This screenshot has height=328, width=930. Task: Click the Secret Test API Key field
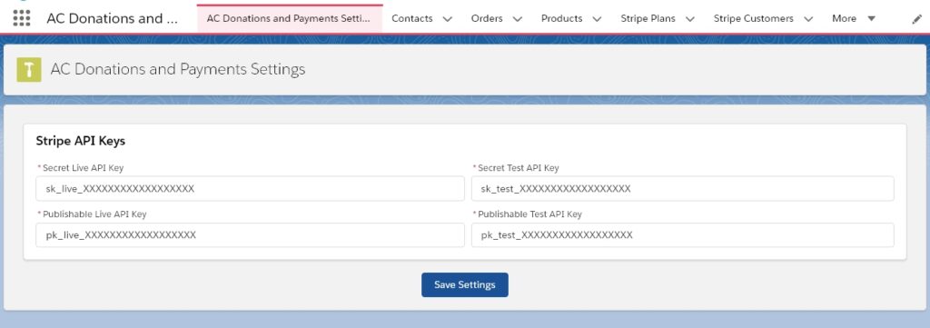683,189
